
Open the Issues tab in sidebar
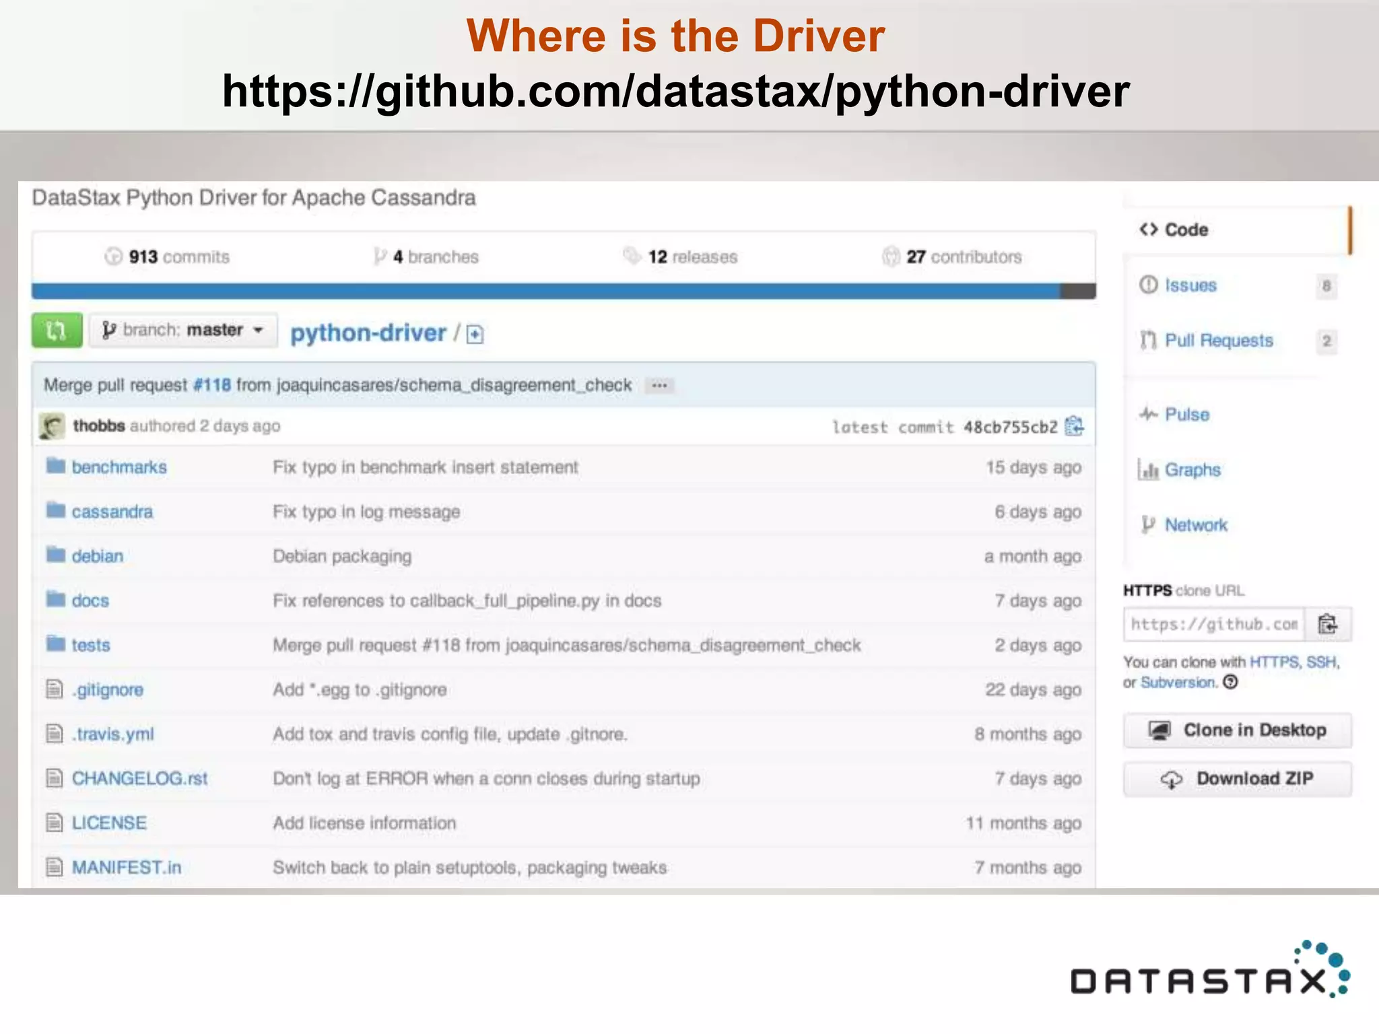[1190, 285]
